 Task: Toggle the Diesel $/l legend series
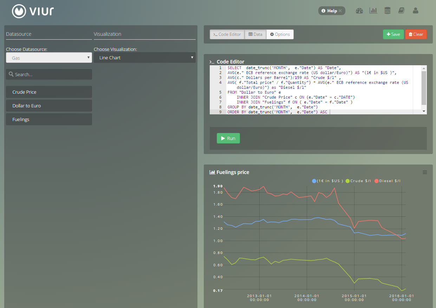click(387, 181)
